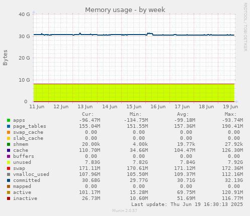Click the lime unused area in the graph

pos(134,93)
